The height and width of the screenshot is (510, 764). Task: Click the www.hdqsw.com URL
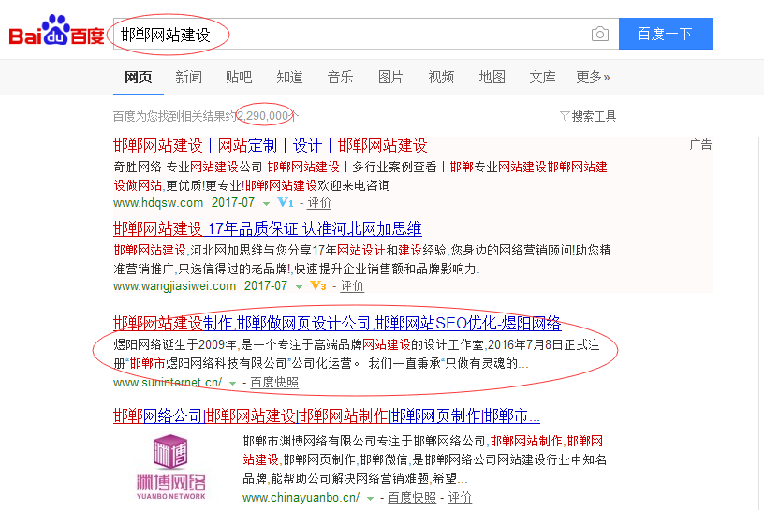point(158,203)
